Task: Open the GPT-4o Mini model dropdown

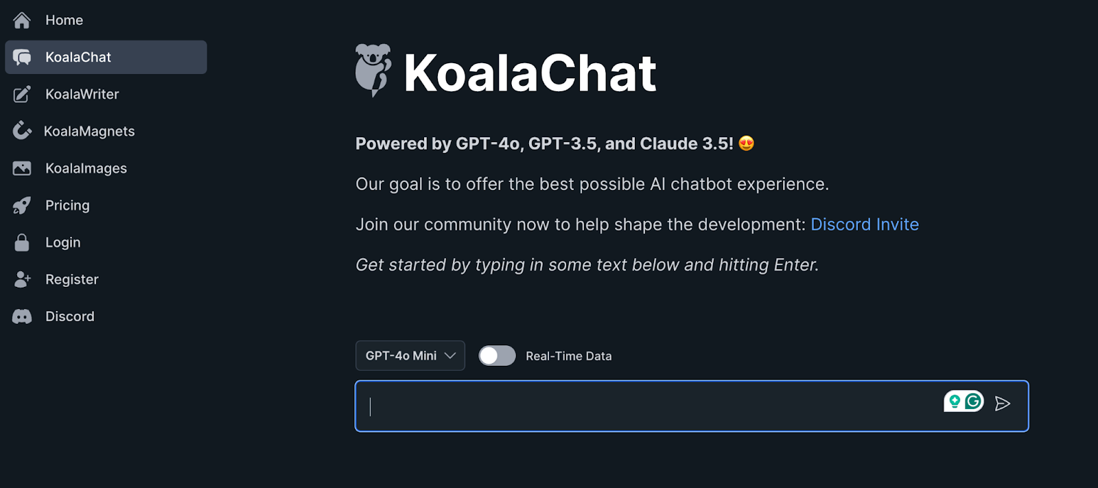Action: 410,356
